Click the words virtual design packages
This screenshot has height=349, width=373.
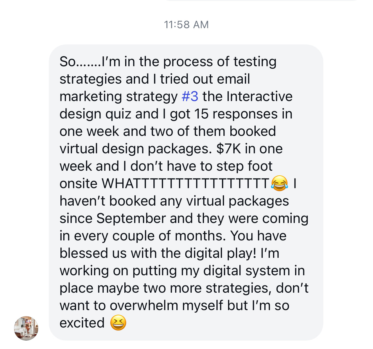pos(136,149)
